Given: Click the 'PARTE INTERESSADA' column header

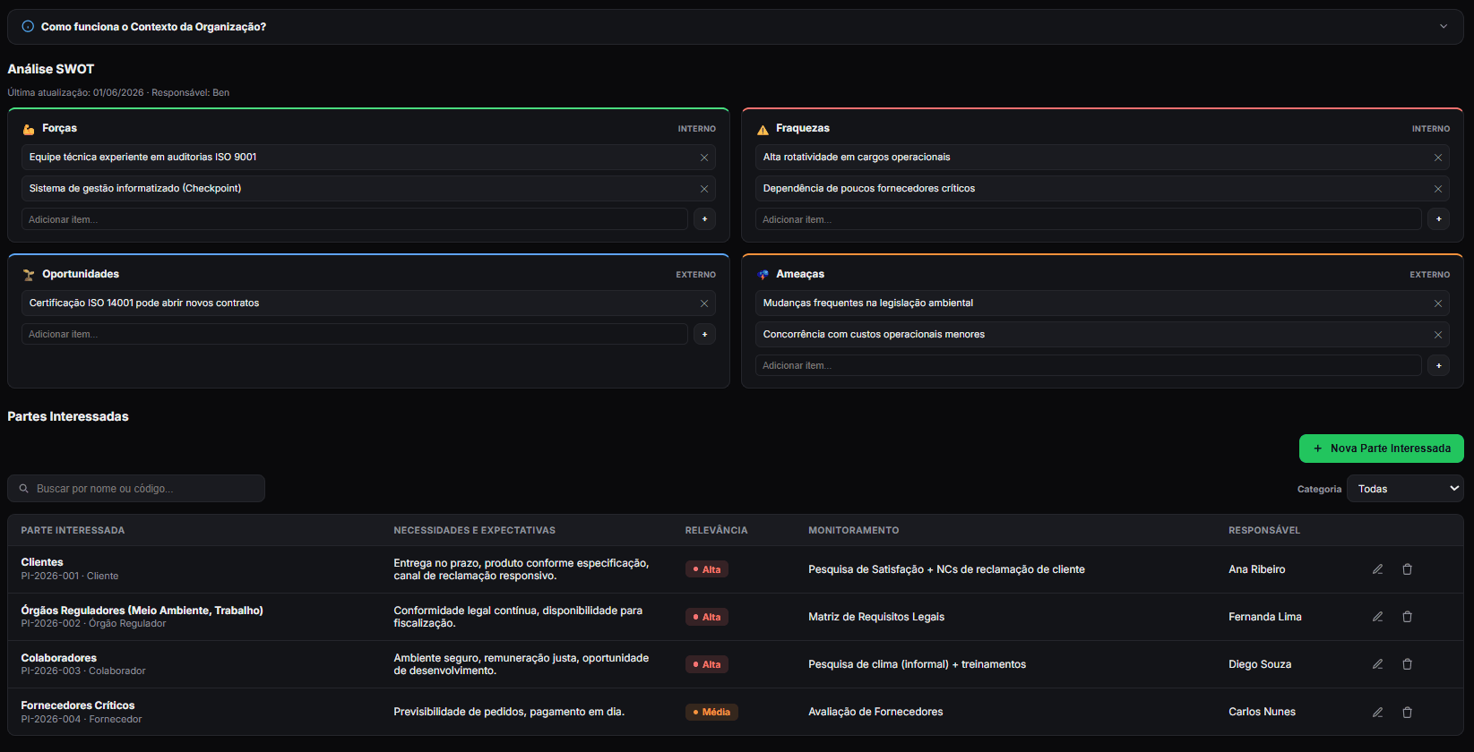Looking at the screenshot, I should coord(73,531).
